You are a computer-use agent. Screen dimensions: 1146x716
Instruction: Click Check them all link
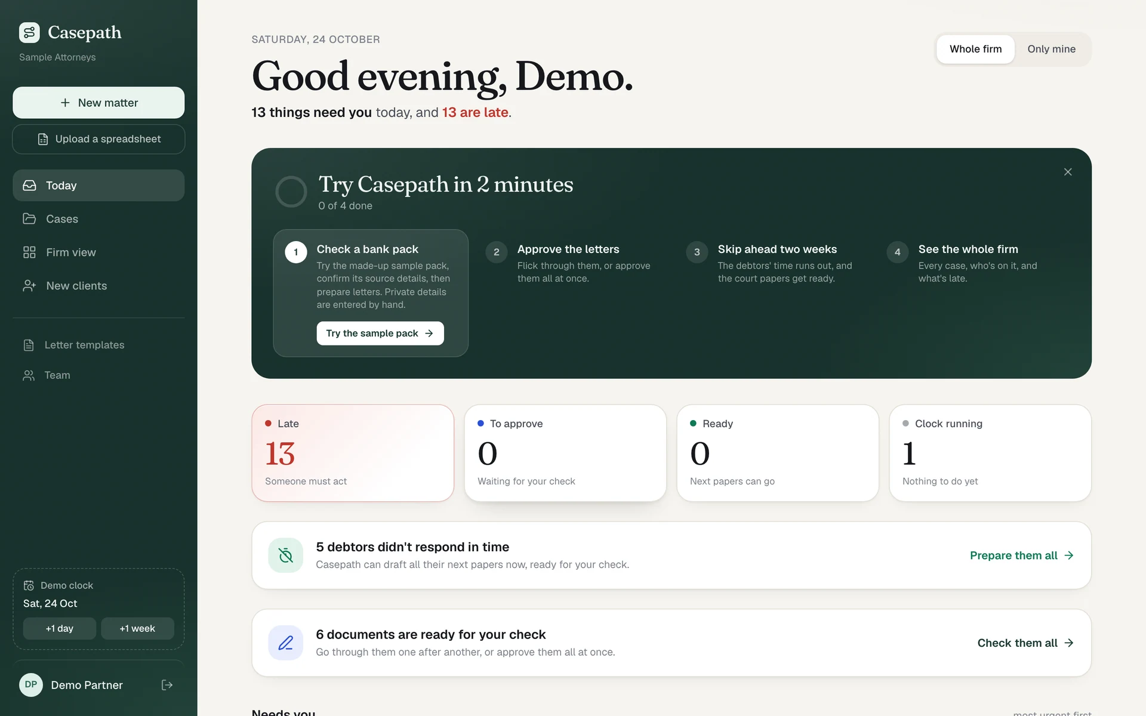point(1025,643)
